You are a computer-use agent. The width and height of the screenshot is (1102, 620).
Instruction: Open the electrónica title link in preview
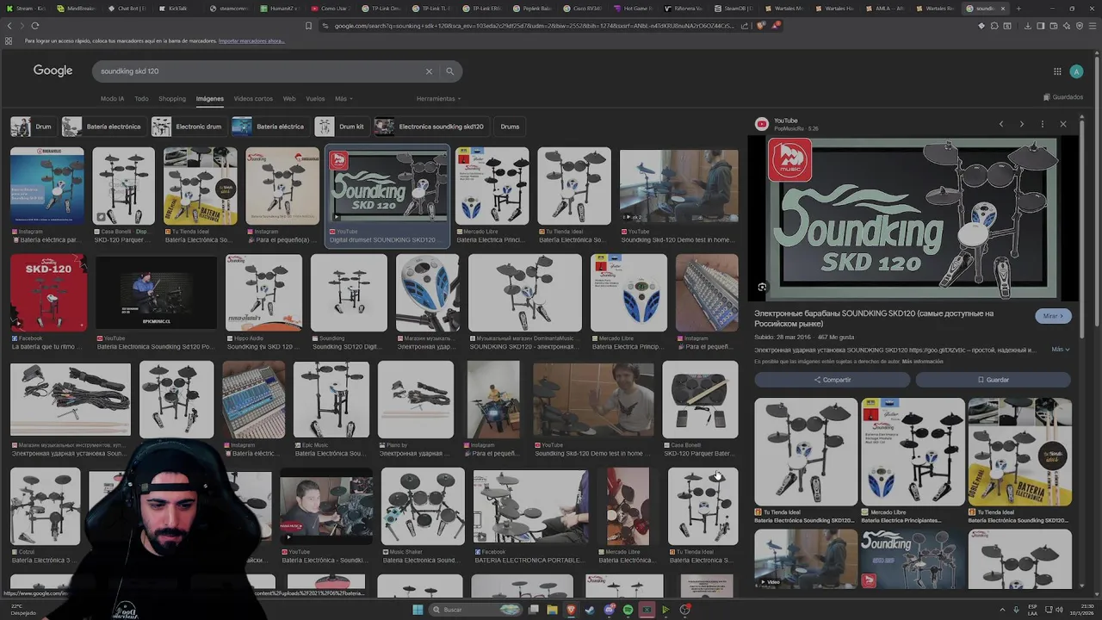coord(874,319)
